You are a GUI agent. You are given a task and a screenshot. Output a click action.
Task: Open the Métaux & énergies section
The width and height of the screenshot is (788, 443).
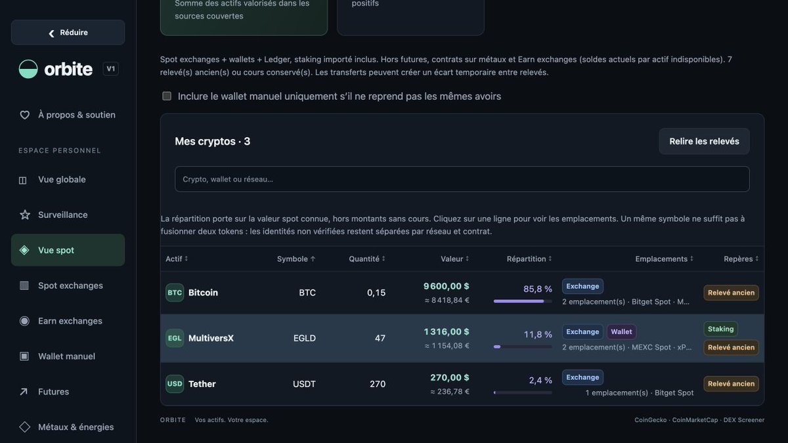[x=68, y=427]
